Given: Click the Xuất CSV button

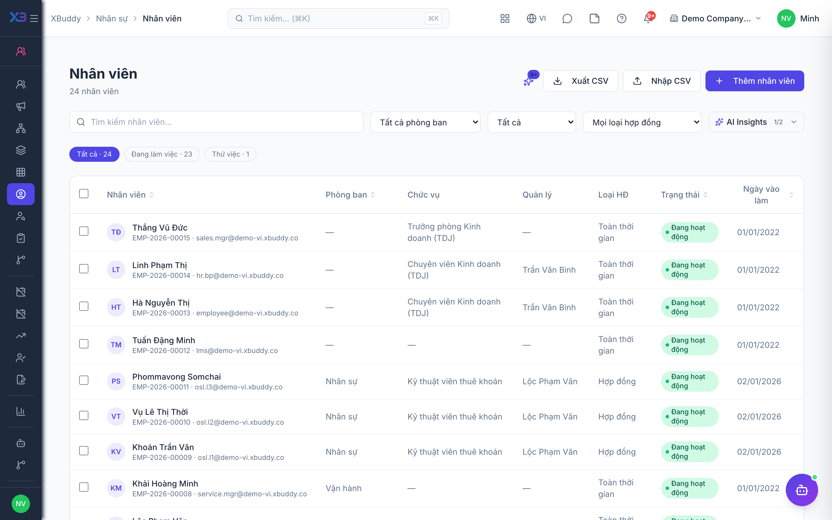Looking at the screenshot, I should [580, 81].
